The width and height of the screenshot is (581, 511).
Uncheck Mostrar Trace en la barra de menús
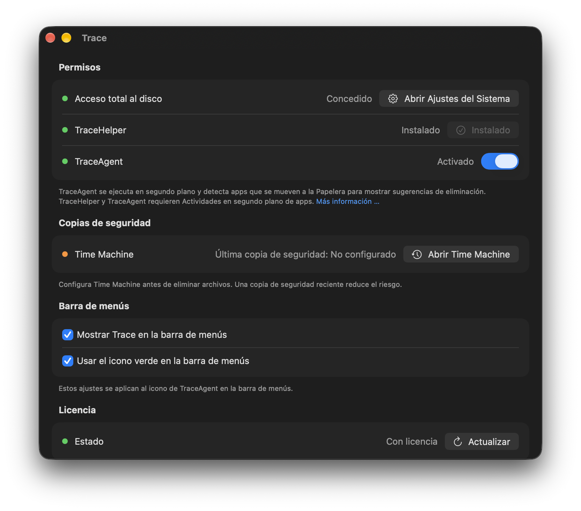point(68,335)
